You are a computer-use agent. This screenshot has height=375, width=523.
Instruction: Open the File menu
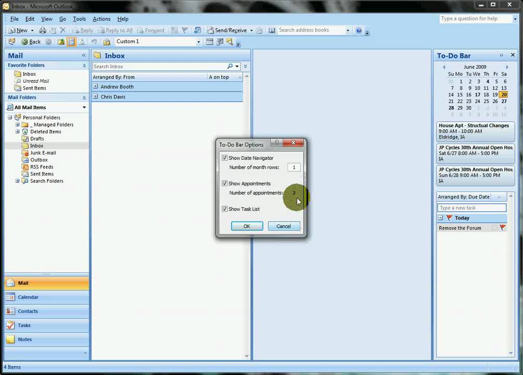(x=15, y=19)
